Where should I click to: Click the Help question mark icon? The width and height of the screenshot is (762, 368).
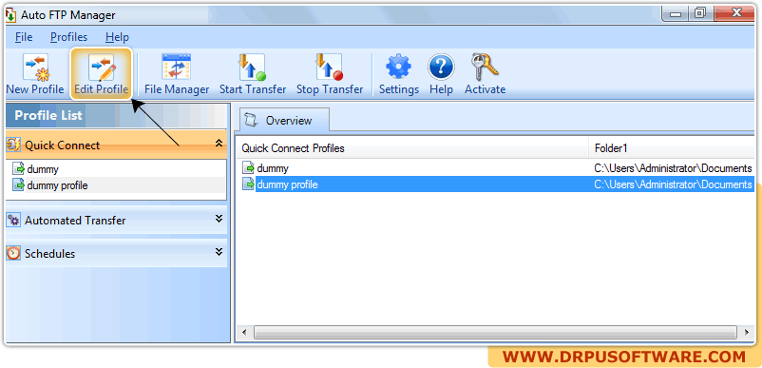point(441,68)
